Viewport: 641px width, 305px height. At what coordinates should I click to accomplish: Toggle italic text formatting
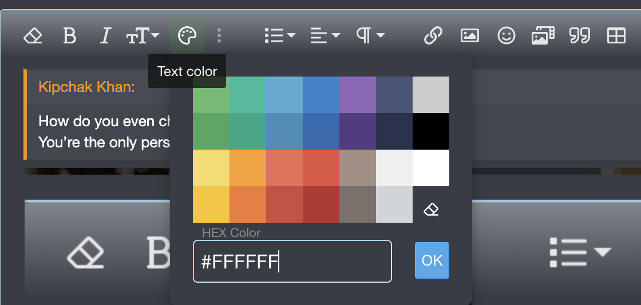pos(105,37)
